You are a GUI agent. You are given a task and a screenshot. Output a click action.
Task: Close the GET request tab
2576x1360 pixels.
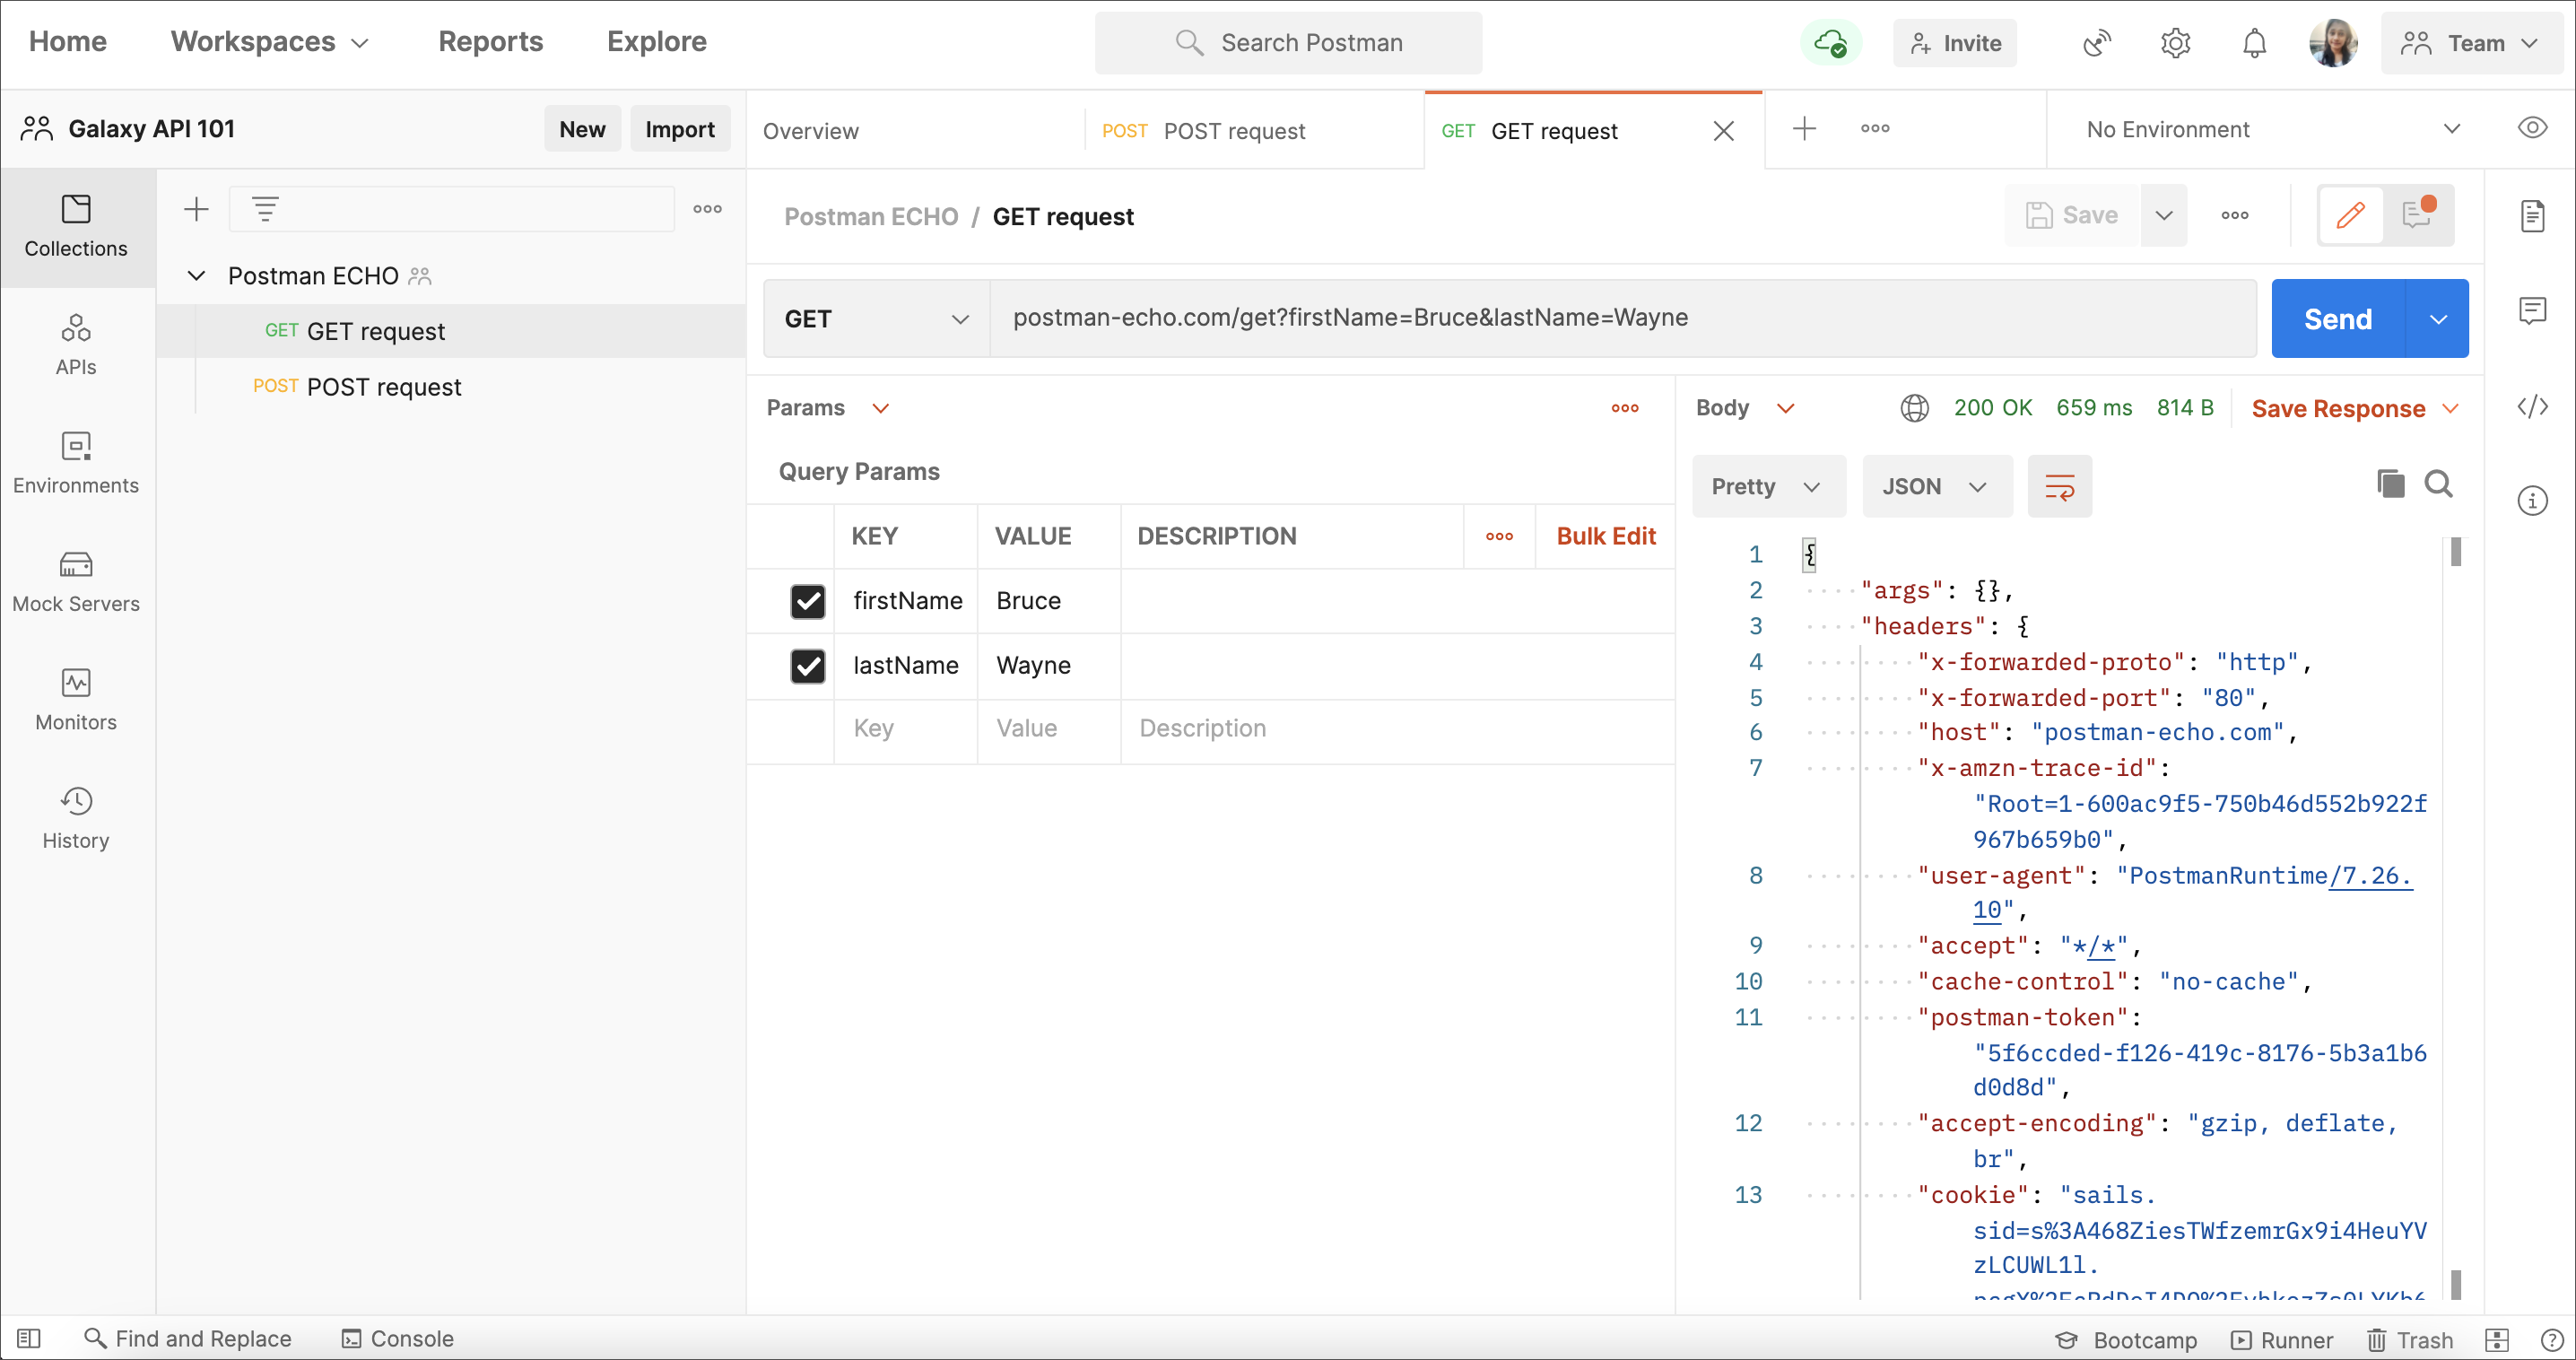click(x=1723, y=131)
